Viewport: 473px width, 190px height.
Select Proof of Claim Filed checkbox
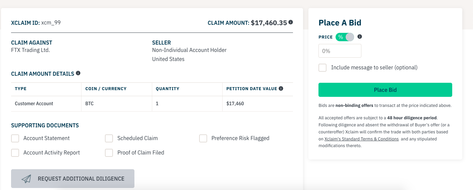(x=109, y=153)
